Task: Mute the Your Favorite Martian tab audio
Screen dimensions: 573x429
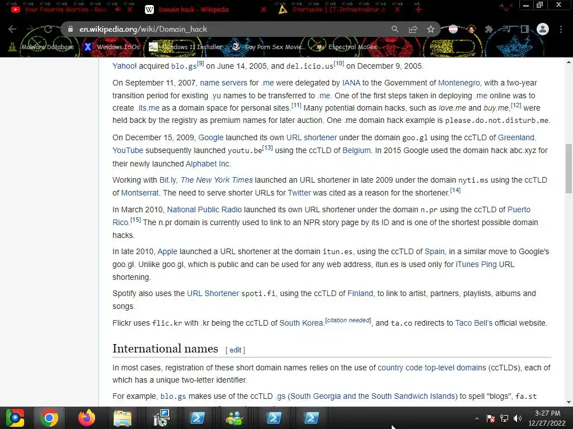Action: click(x=118, y=9)
